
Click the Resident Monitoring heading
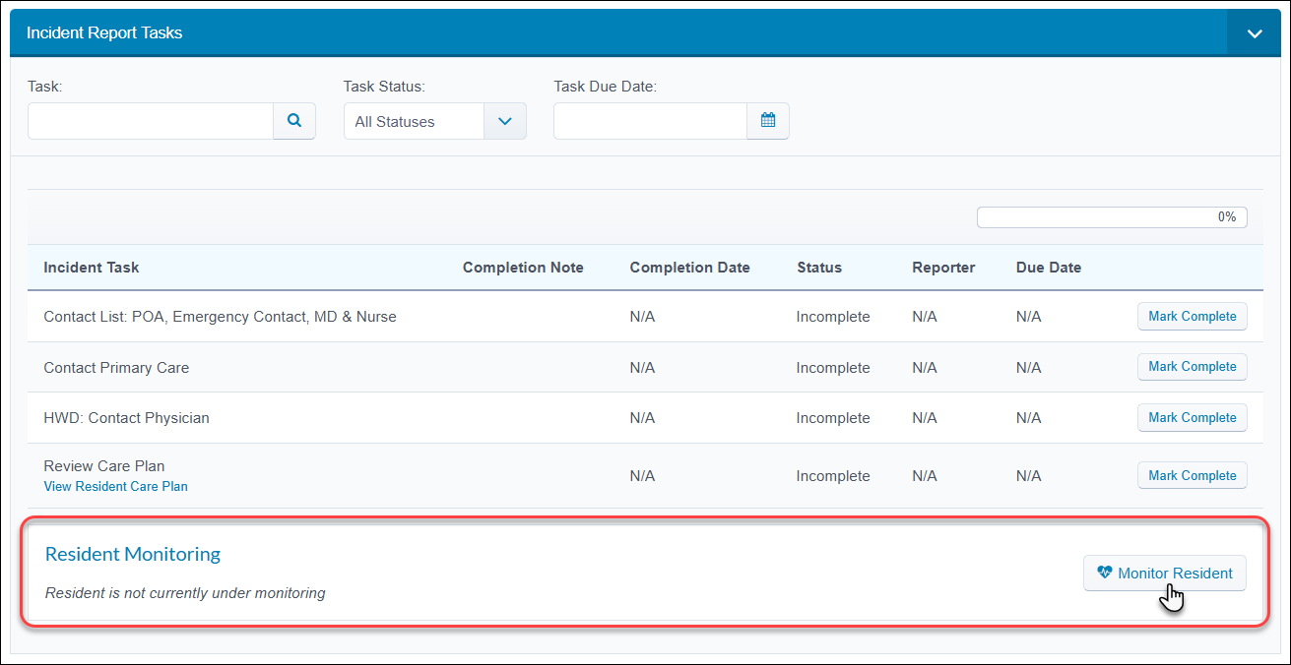click(133, 554)
